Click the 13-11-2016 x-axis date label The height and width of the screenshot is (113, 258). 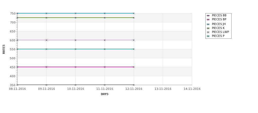163,89
